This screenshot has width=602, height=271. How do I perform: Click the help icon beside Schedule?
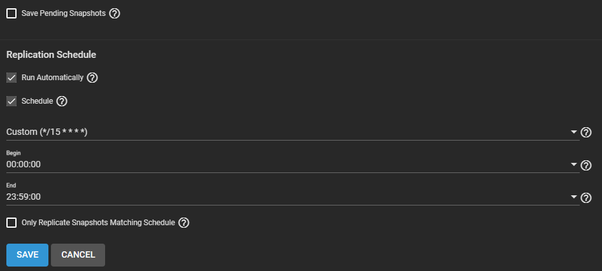tap(62, 101)
